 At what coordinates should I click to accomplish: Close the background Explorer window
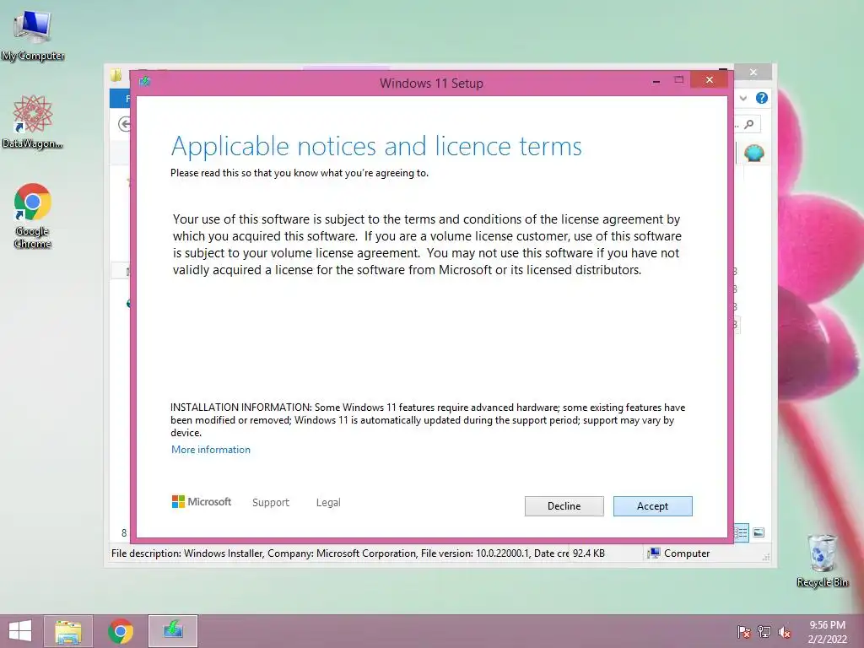(x=753, y=73)
